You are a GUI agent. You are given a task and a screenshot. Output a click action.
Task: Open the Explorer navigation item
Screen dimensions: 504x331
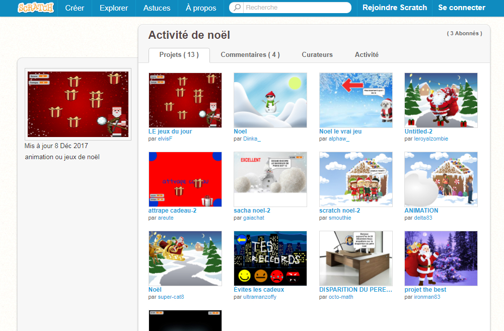point(114,8)
